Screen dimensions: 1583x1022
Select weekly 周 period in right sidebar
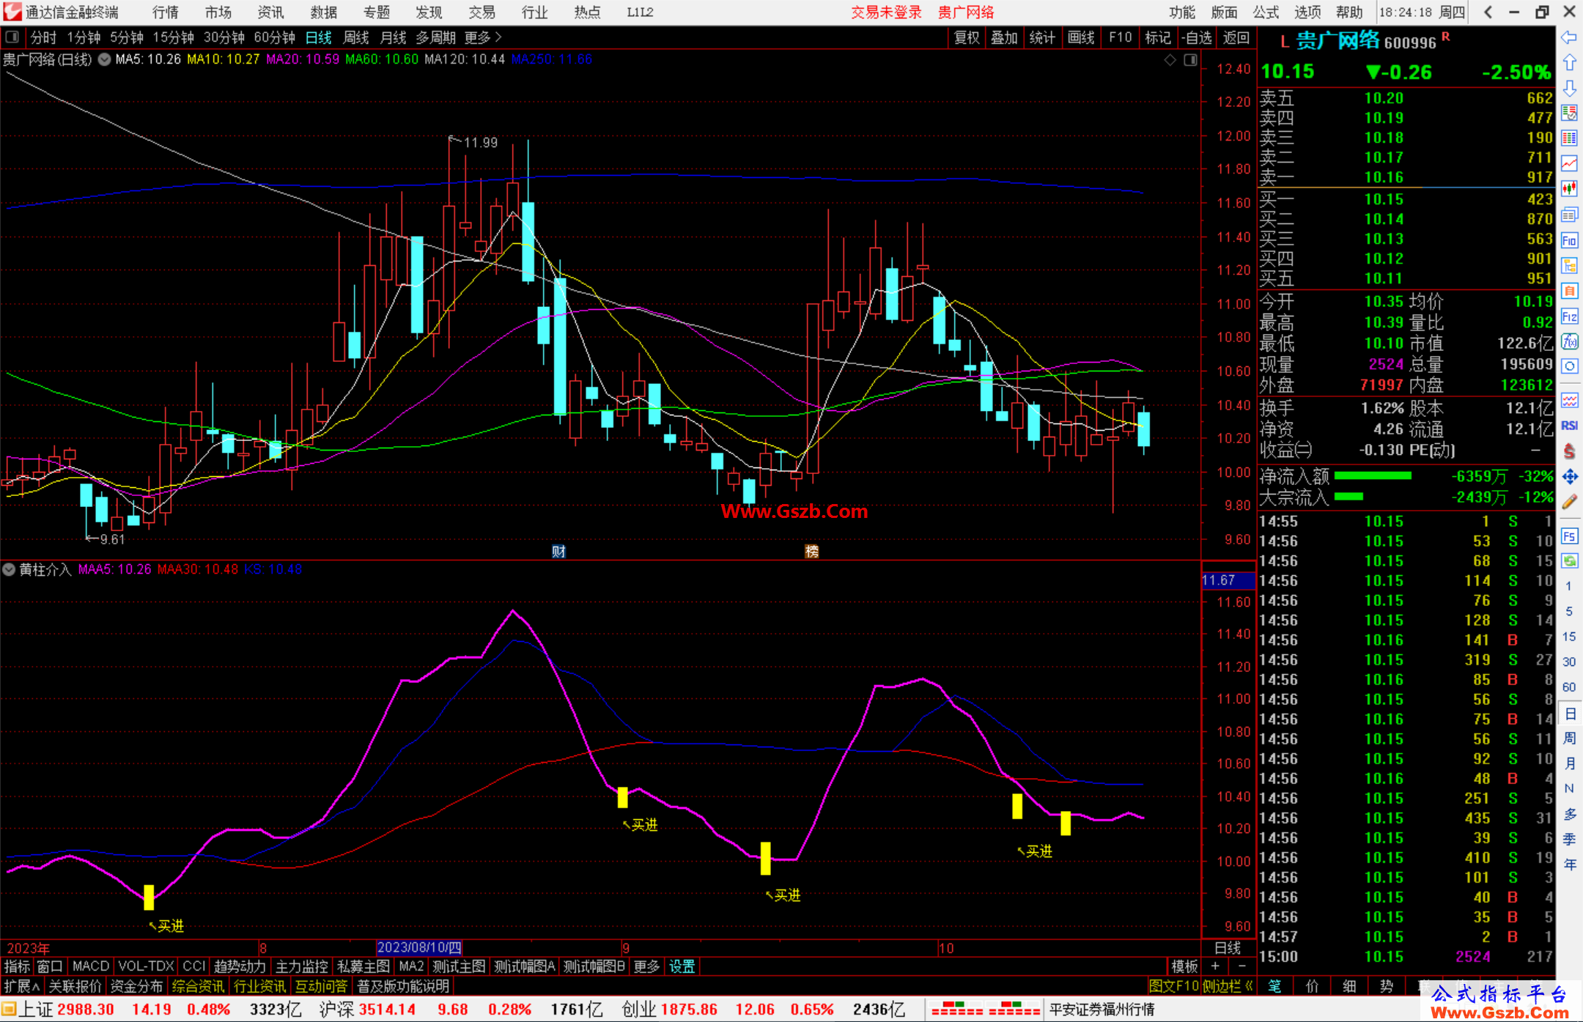[x=1569, y=738]
